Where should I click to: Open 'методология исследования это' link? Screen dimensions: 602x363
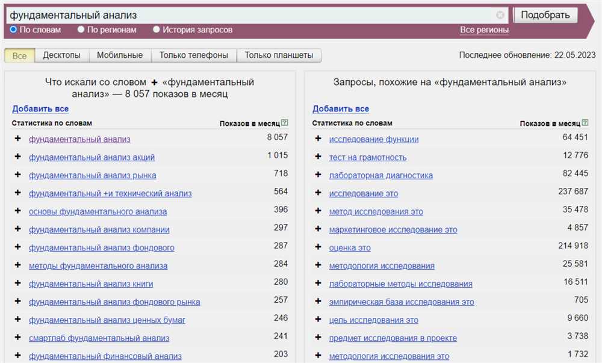pyautogui.click(x=389, y=356)
